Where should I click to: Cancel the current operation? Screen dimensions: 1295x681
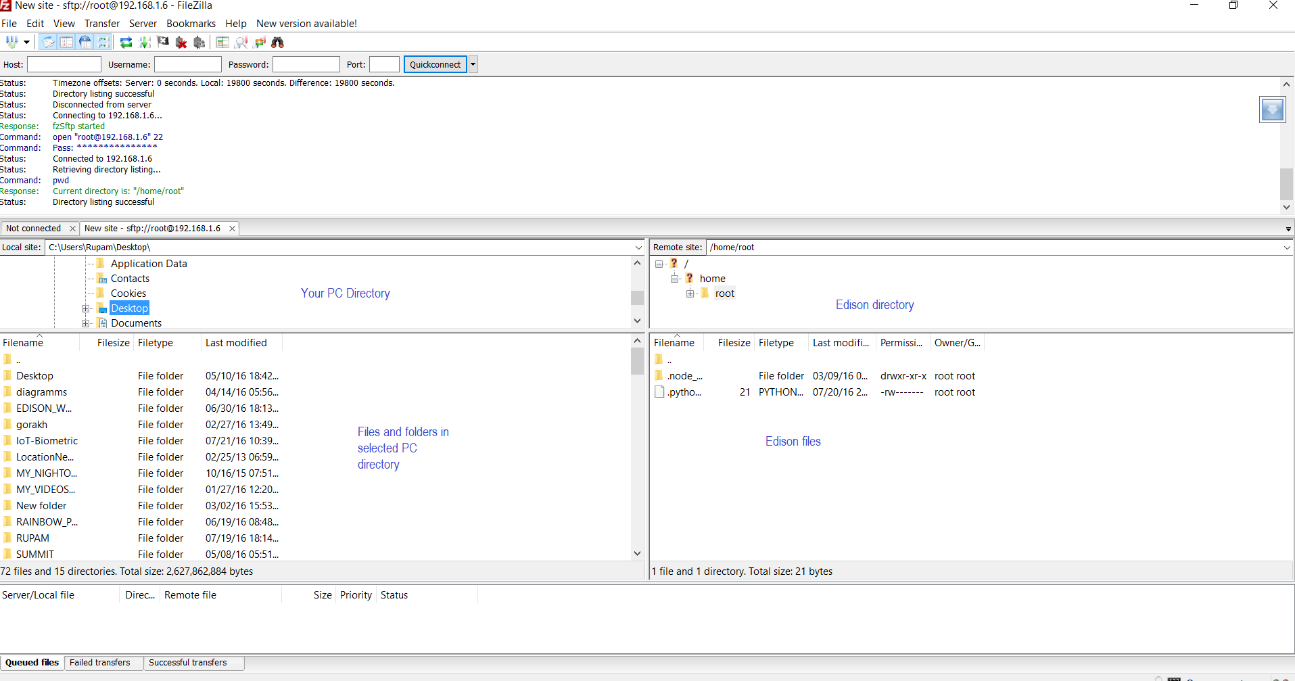click(162, 42)
